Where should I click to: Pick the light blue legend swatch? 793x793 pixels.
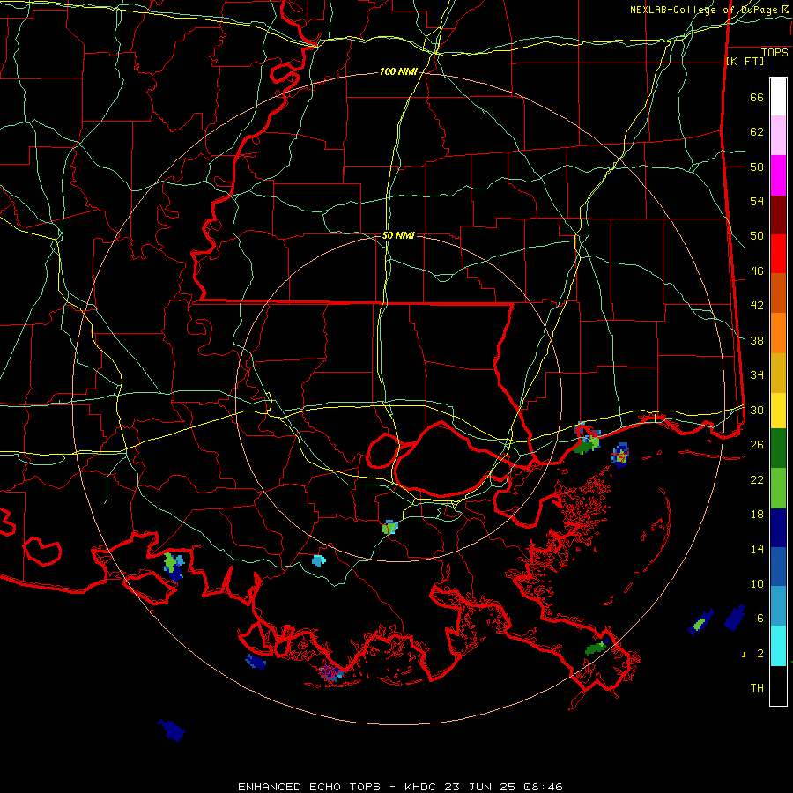coord(778,606)
